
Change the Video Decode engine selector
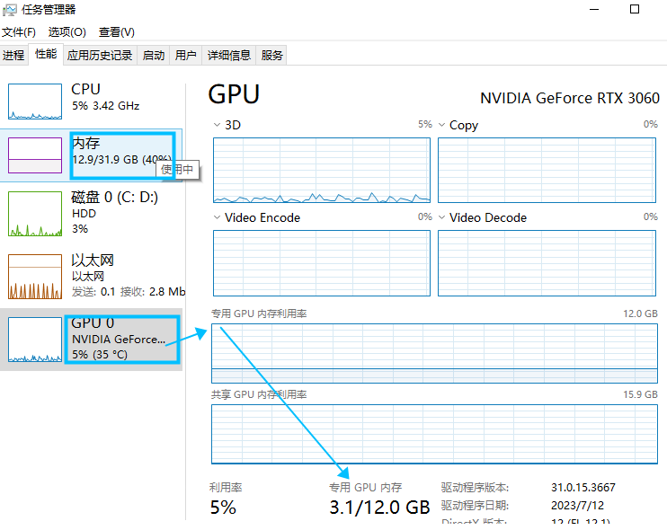coord(441,217)
